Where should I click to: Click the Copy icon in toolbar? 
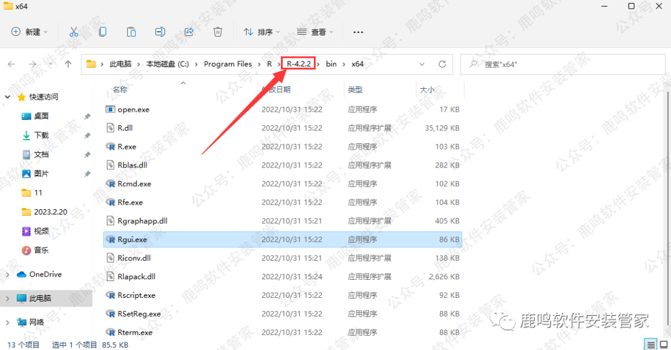(103, 32)
